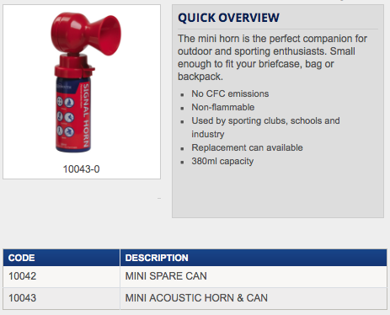
Task: Open MINI ACOUSTIC HORN & CAN row
Action: (x=195, y=298)
